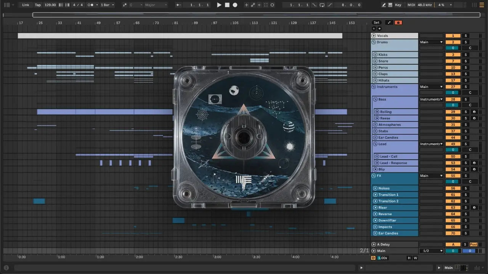Viewport: 488px width, 274px height.
Task: Click the orange tempo follower icon near 1.00x
Action: point(373,258)
